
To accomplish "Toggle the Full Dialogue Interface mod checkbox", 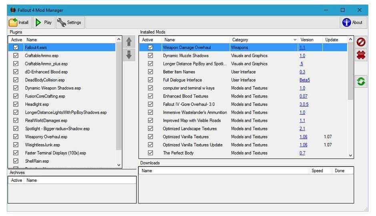I will pos(150,80).
